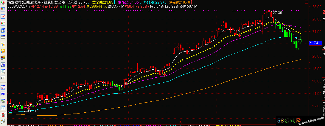Click the high price 高12.69
The image size is (325, 126).
(51, 7)
